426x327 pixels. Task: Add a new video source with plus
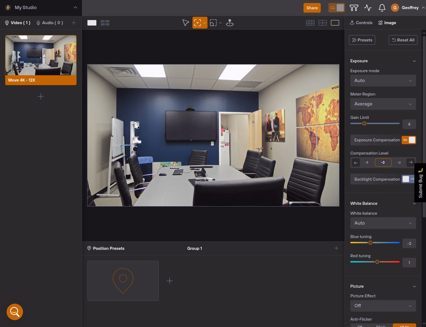[x=41, y=96]
